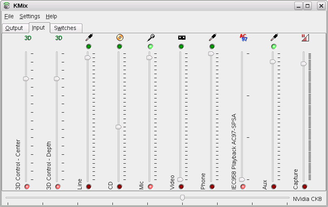This screenshot has height=207, width=328.
Task: Click the NVidia CK8 label
Action: click(x=307, y=199)
